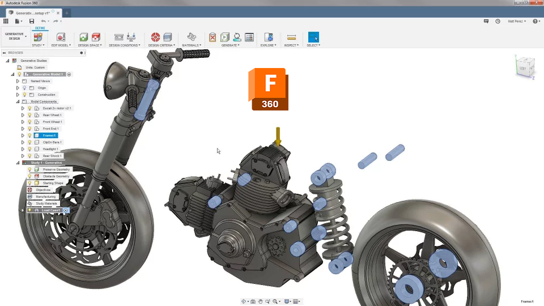Click the File menu icon
Screen dimensions: 544x306
pos(17,21)
